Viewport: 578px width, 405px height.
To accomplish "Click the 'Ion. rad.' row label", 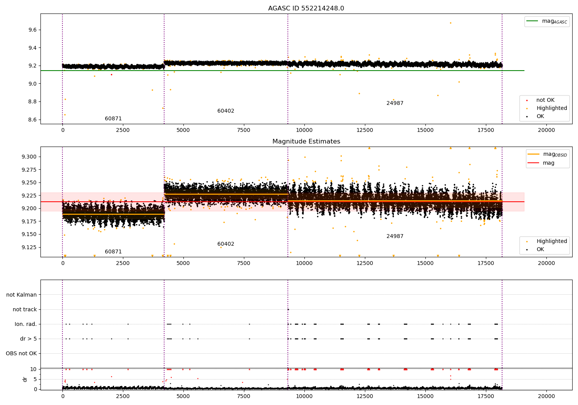I will click(x=26, y=324).
